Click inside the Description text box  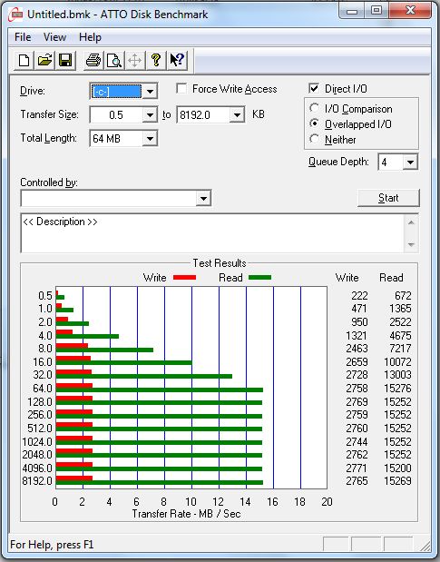tap(213, 233)
